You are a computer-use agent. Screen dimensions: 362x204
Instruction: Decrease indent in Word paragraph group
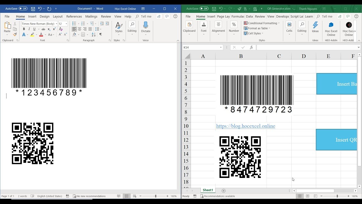pyautogui.click(x=102, y=24)
